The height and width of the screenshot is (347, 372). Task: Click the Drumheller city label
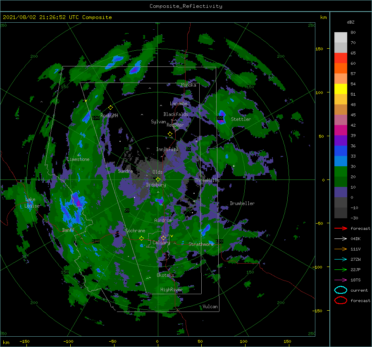tap(242, 203)
